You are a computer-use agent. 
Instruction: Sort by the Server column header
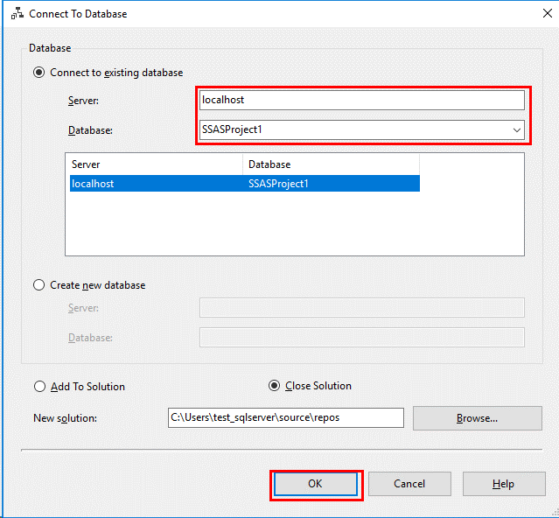[x=153, y=164]
